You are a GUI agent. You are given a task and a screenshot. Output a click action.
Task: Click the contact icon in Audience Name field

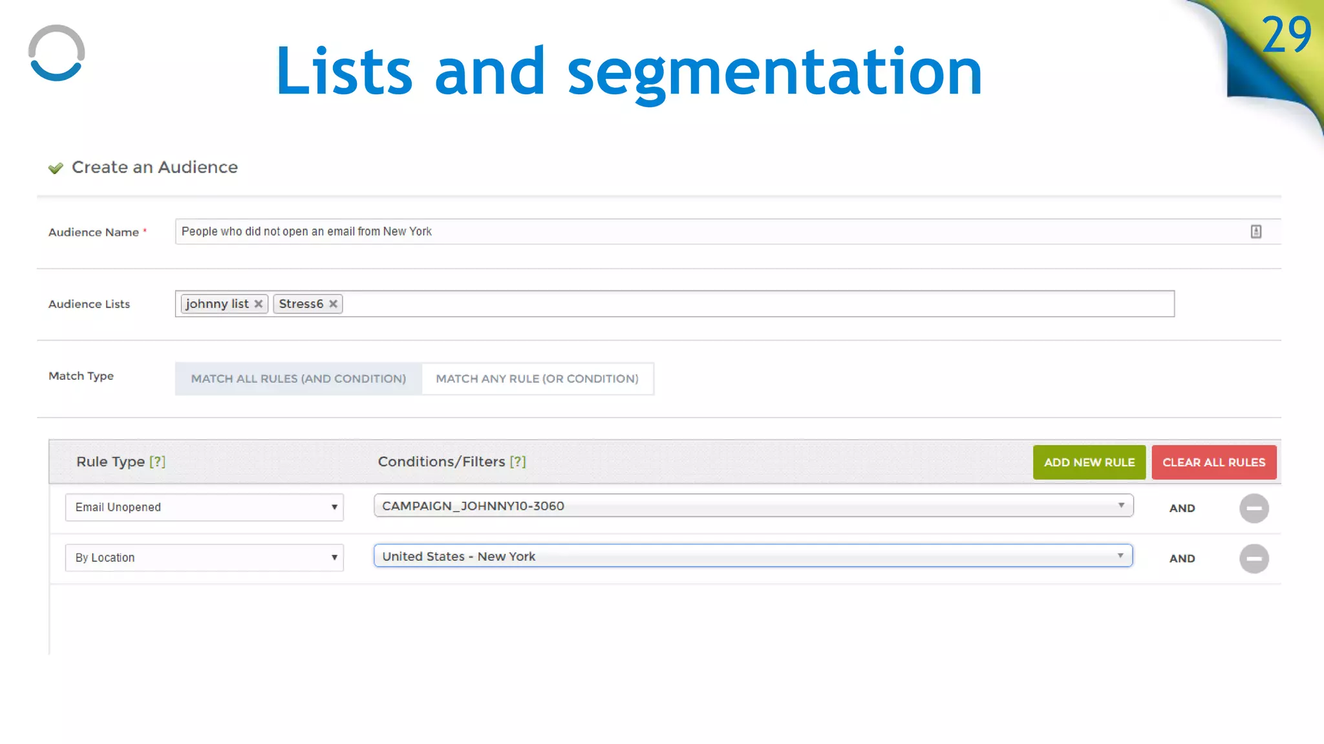point(1255,231)
